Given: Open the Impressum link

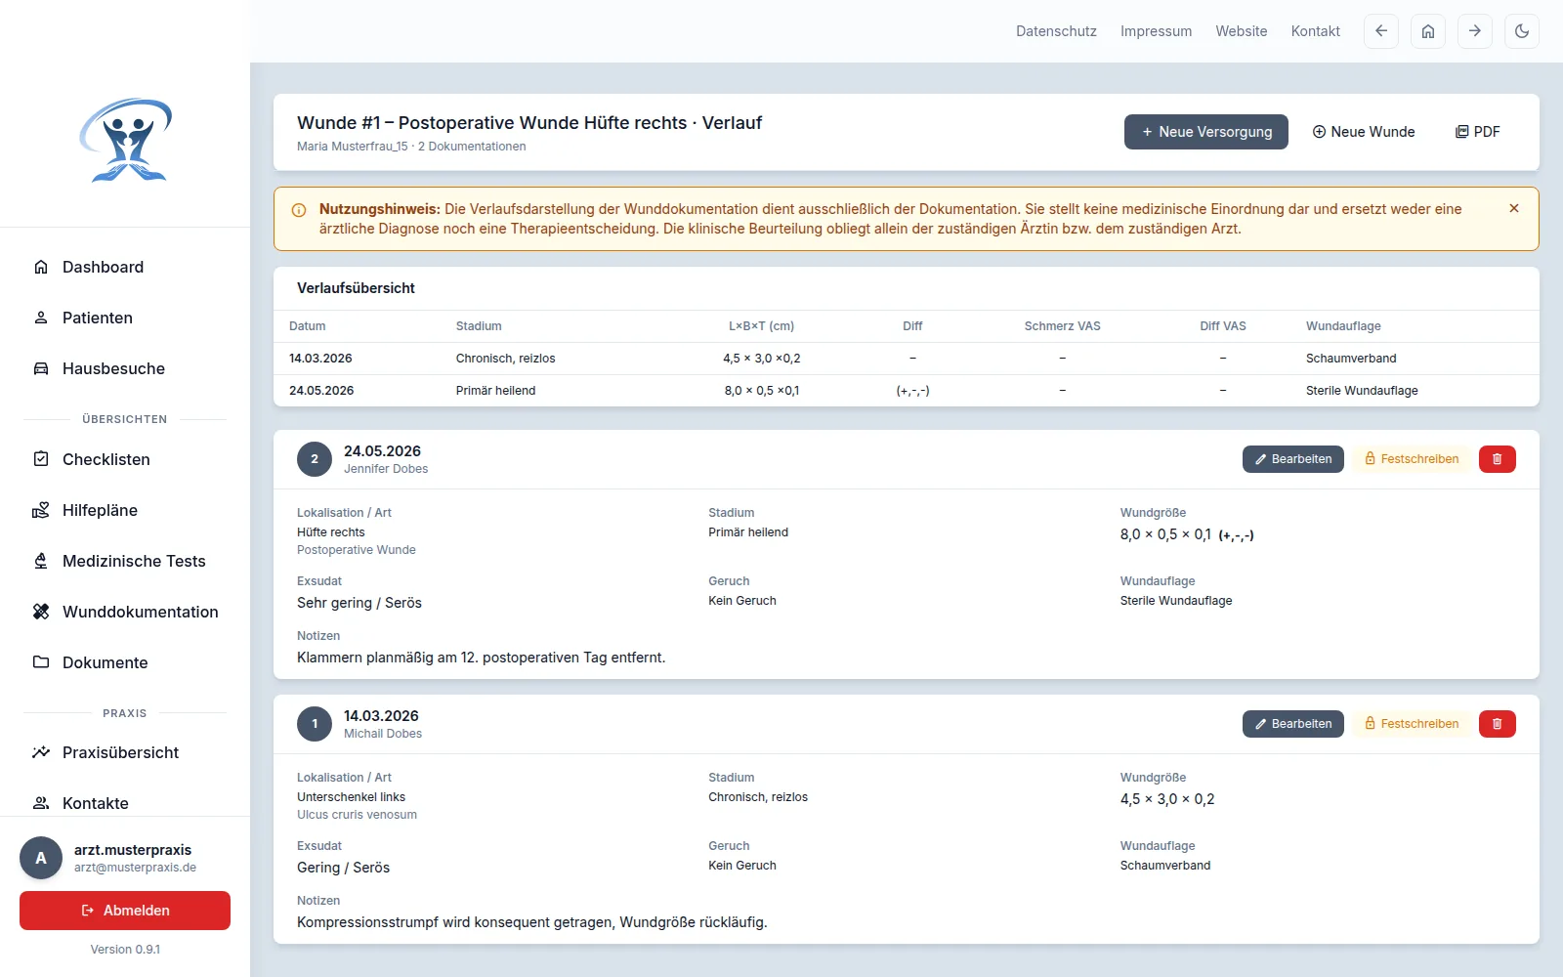Looking at the screenshot, I should (x=1156, y=31).
